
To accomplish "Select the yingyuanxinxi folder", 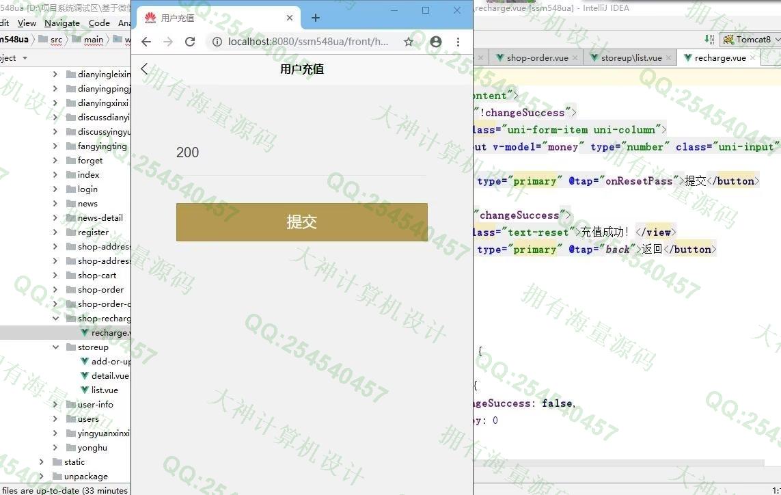I will click(104, 433).
